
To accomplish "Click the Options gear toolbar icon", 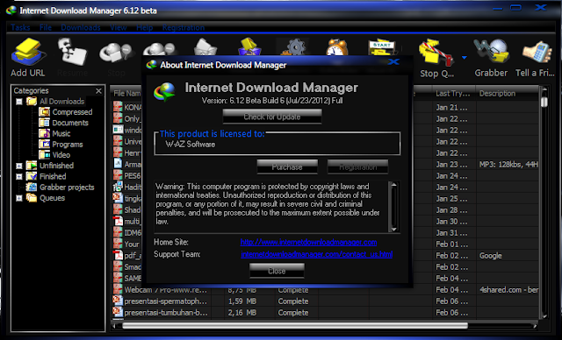I will tap(294, 46).
